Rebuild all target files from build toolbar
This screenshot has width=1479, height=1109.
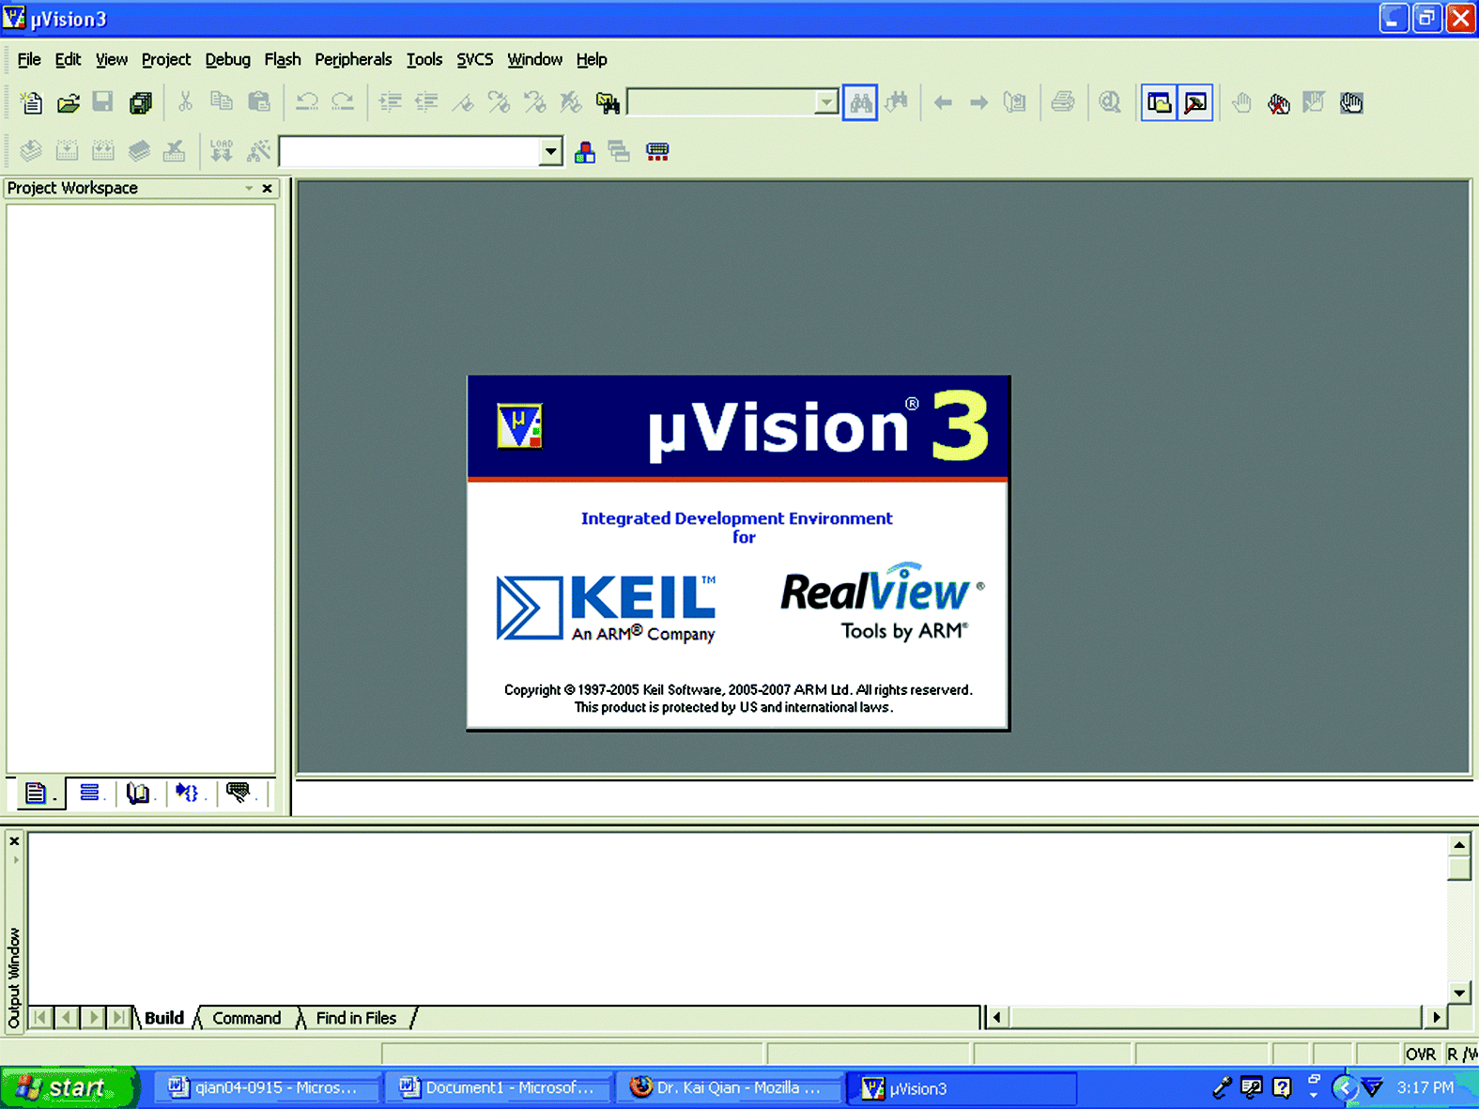pyautogui.click(x=103, y=150)
